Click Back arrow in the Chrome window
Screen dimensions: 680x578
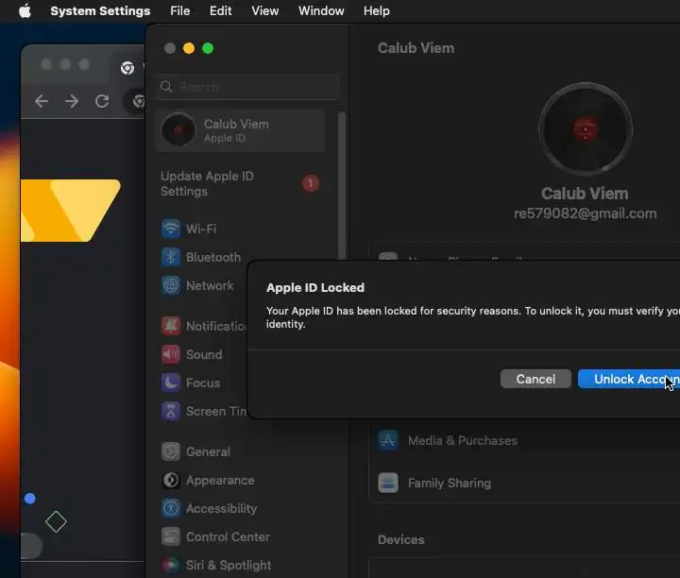click(42, 101)
